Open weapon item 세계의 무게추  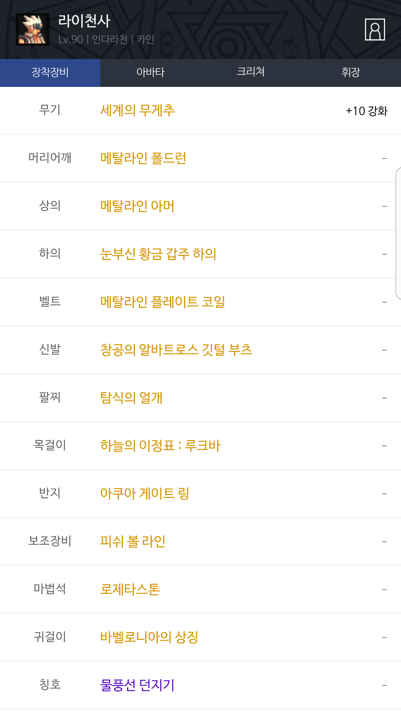point(137,111)
